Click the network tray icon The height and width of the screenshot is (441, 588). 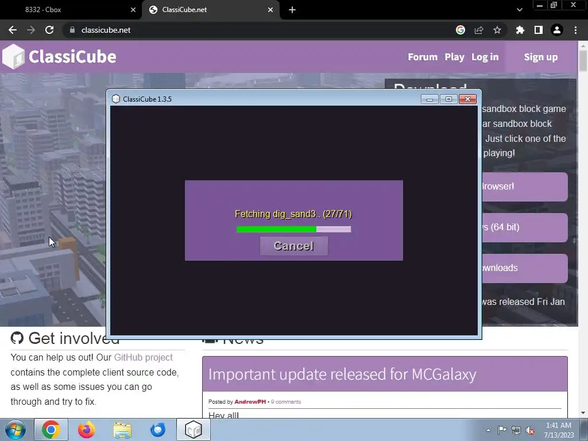pos(516,430)
